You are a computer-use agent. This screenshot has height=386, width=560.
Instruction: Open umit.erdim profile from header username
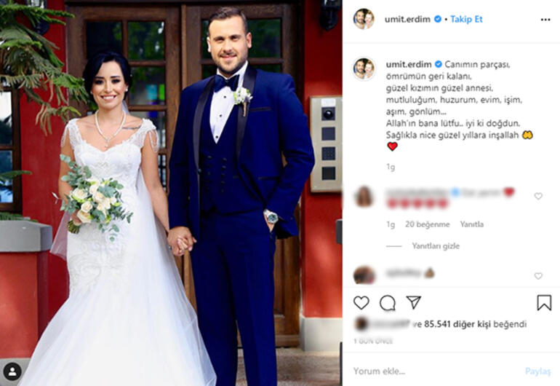pyautogui.click(x=407, y=20)
